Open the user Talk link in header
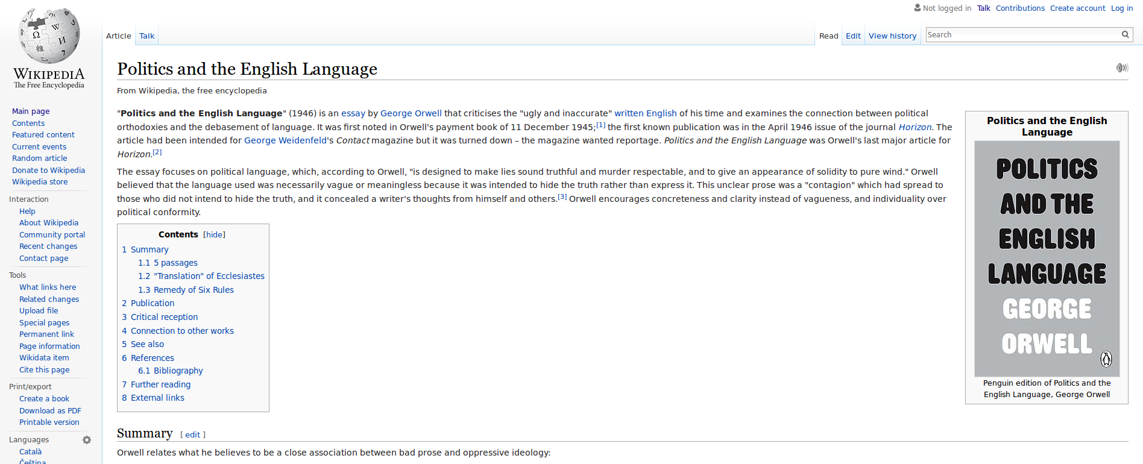This screenshot has width=1143, height=464. pos(984,8)
